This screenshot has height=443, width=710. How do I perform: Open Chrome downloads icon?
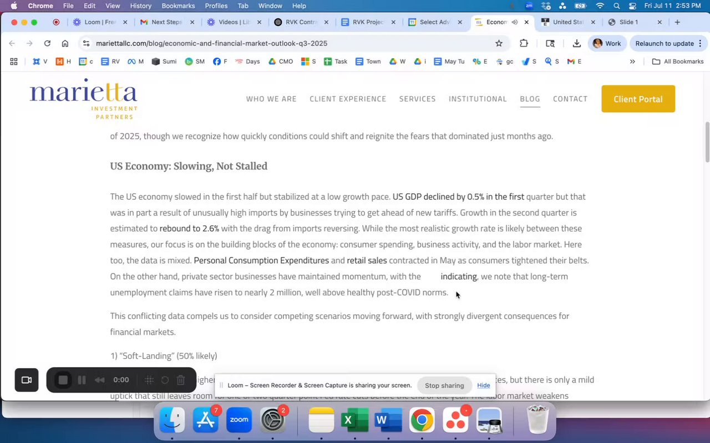[577, 43]
